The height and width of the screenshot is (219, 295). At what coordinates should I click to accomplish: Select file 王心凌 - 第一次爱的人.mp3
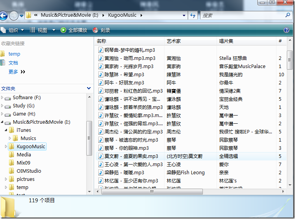(133, 165)
